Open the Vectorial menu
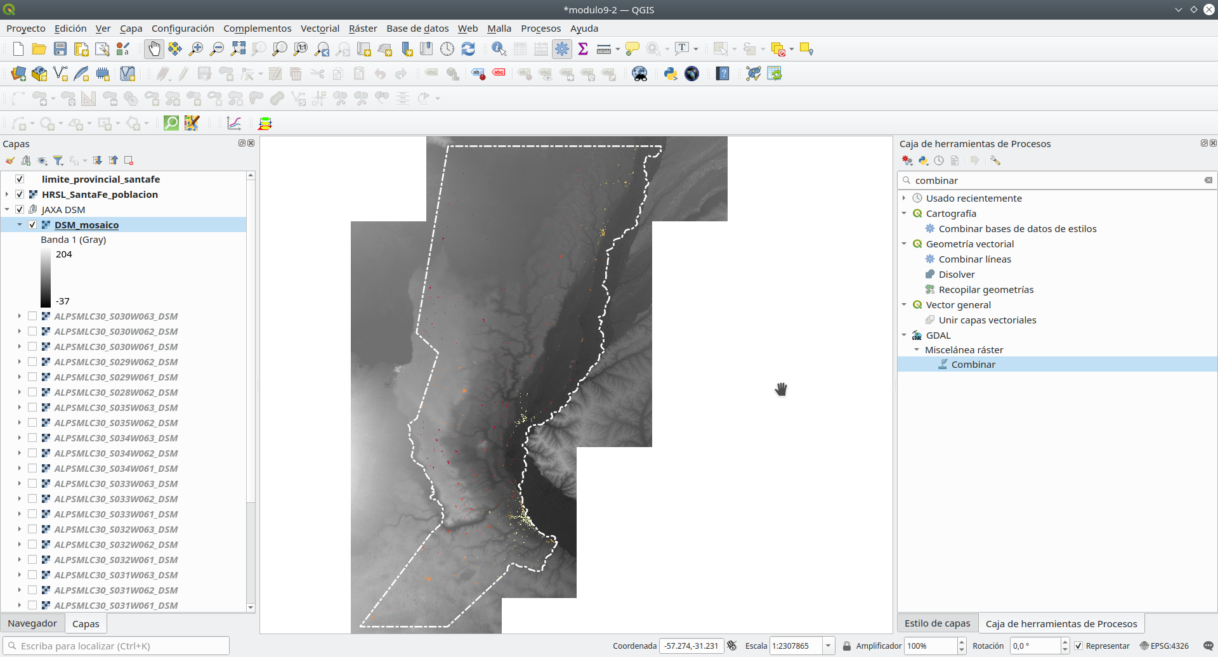Screen dimensions: 1218x657 point(320,28)
